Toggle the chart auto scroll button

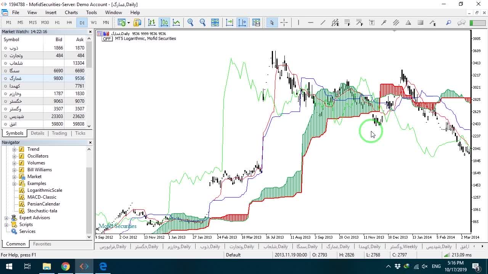[230, 22]
